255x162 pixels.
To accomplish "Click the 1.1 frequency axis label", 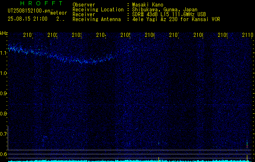I will tap(3, 53).
